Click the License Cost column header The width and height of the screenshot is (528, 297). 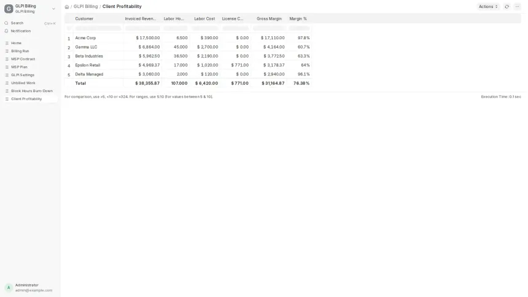point(235,19)
